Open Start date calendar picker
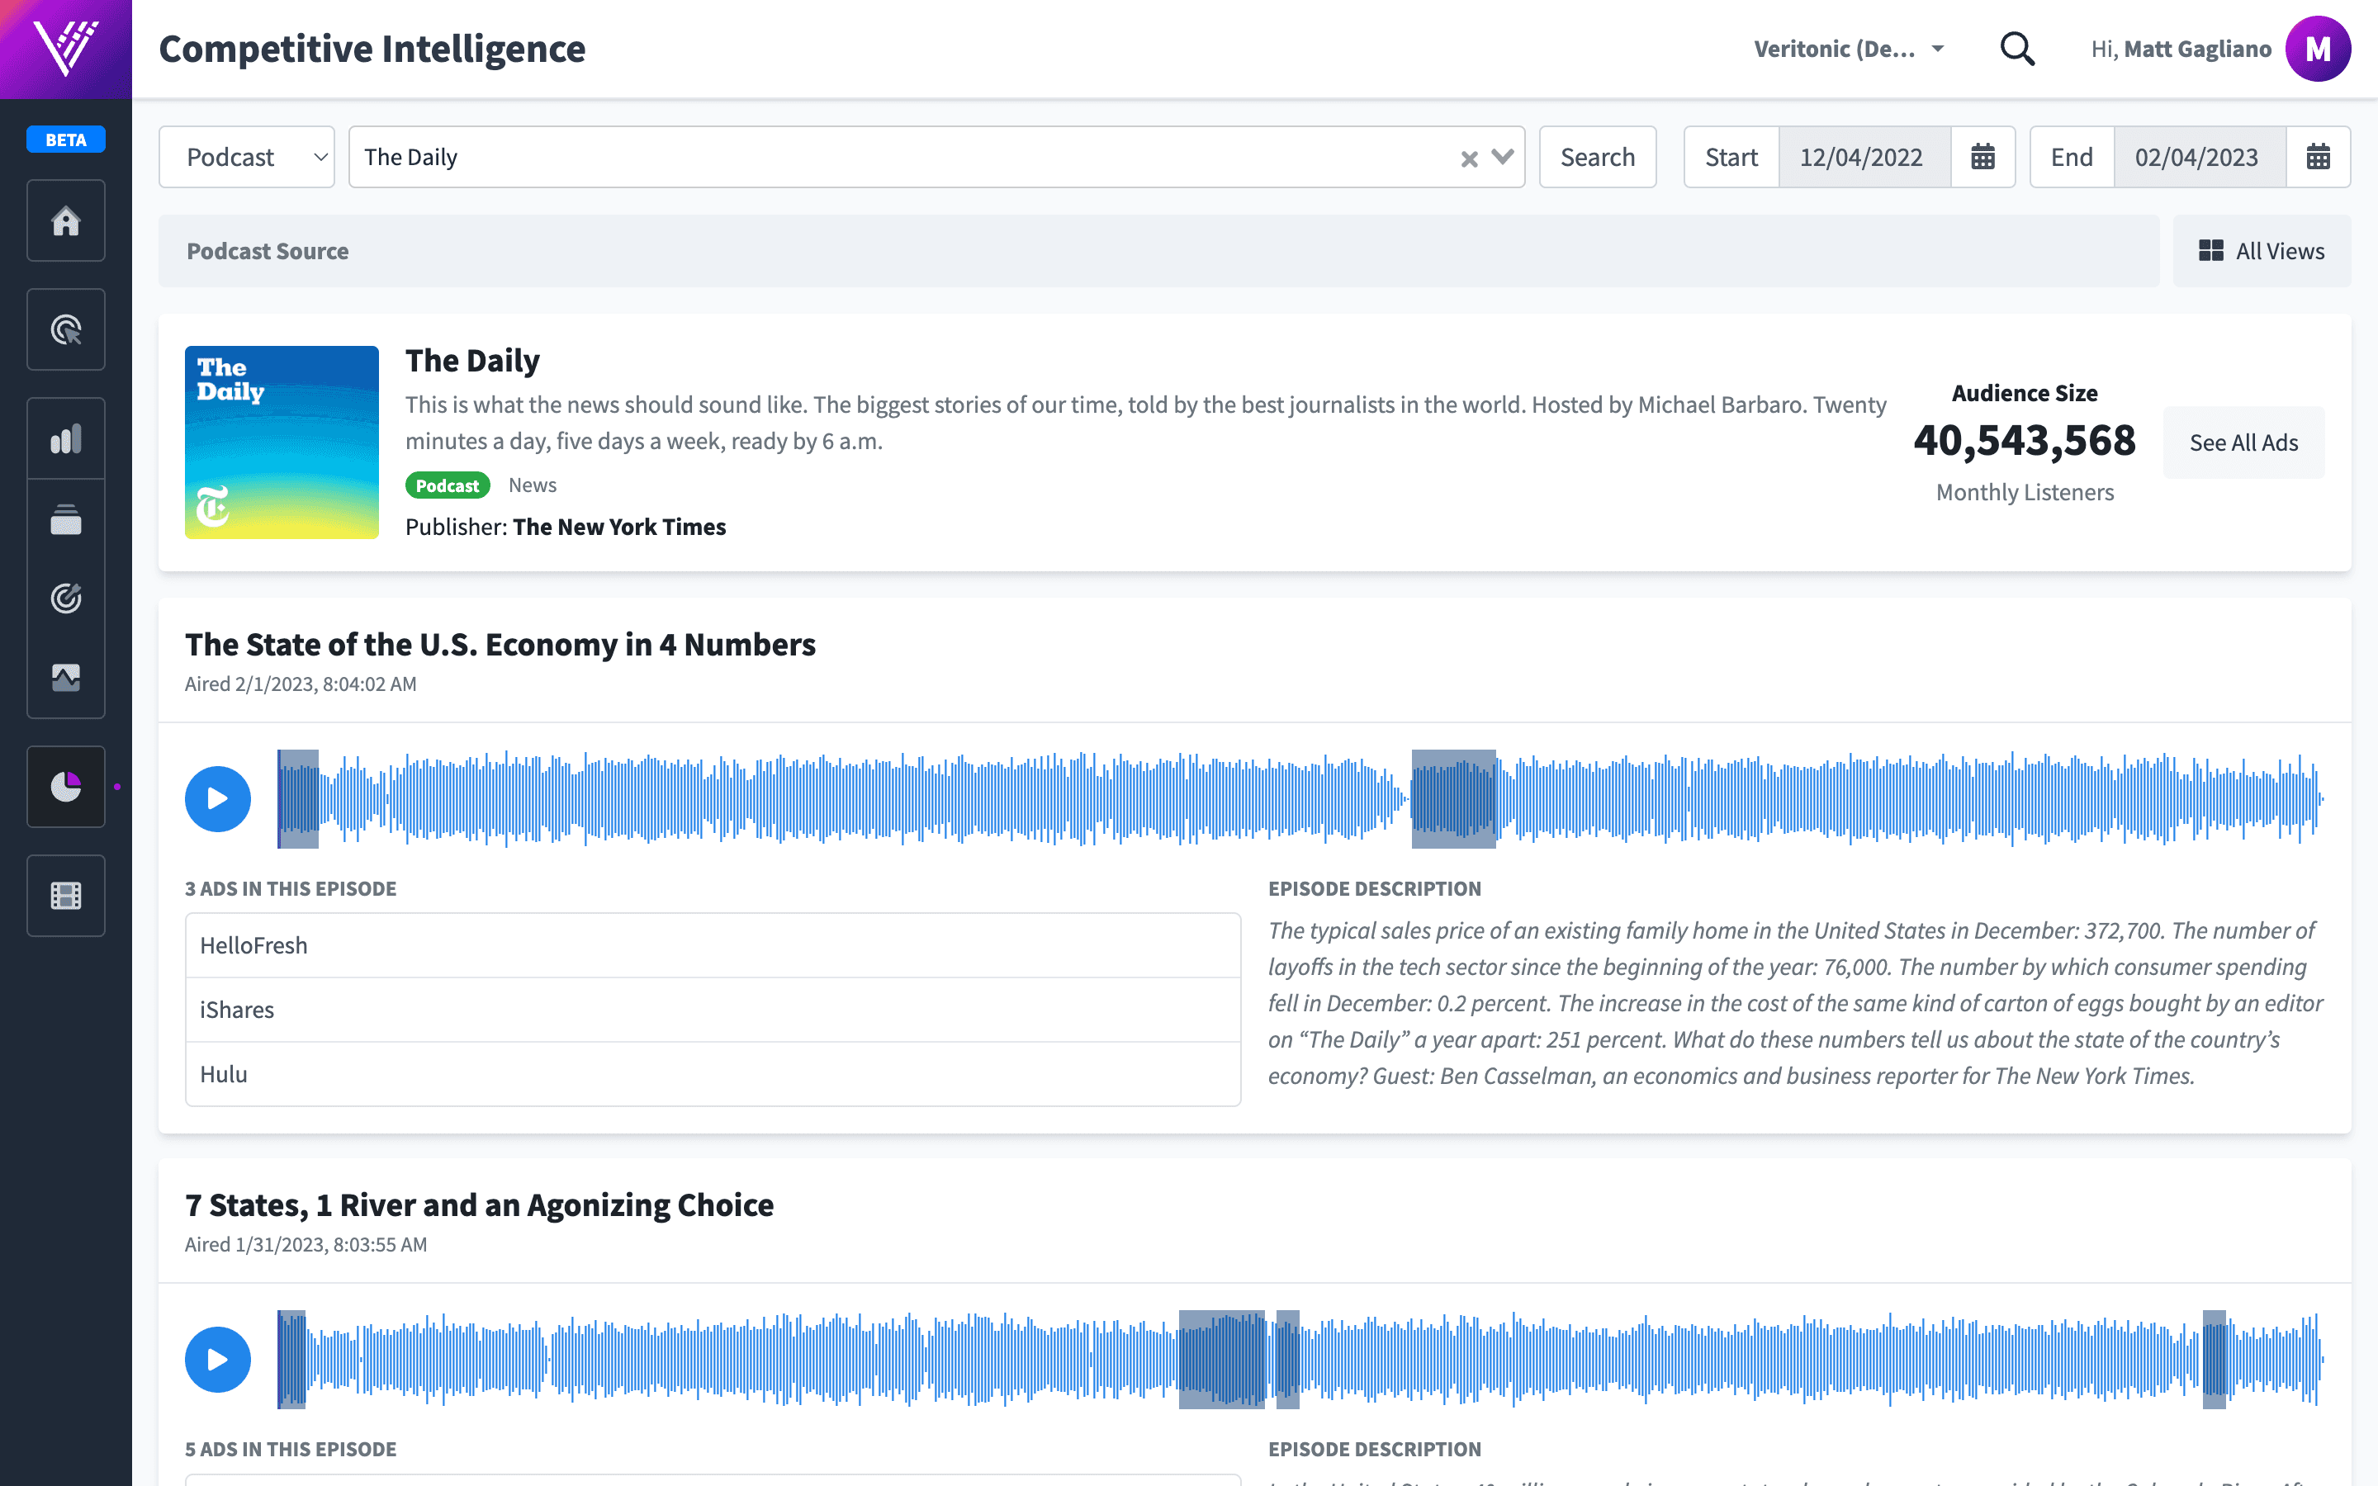 pyautogui.click(x=1983, y=157)
